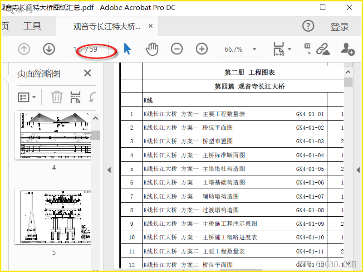Open thumbnail panel options list icon
The width and height of the screenshot is (363, 272).
(27, 97)
